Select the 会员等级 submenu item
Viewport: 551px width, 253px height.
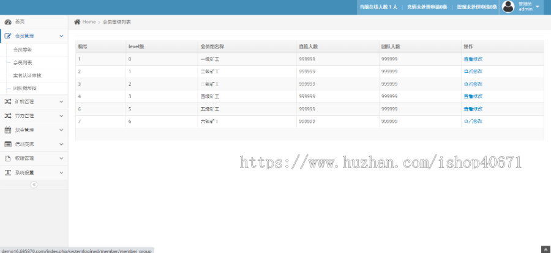[23, 50]
